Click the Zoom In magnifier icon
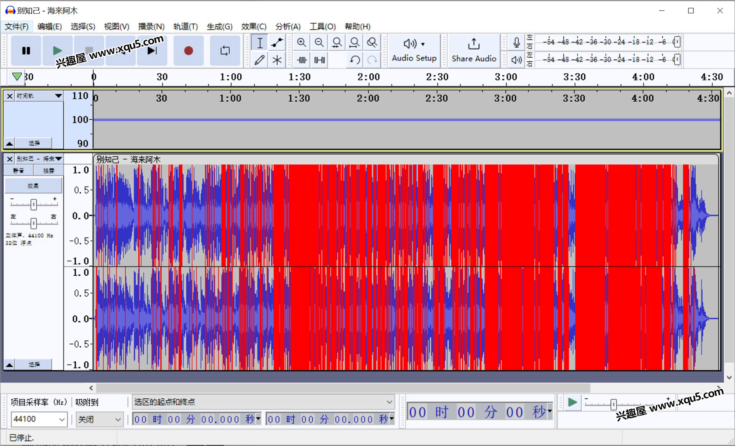735x446 pixels. tap(301, 43)
